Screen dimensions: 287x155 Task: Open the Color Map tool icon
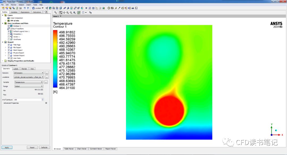pos(82,8)
